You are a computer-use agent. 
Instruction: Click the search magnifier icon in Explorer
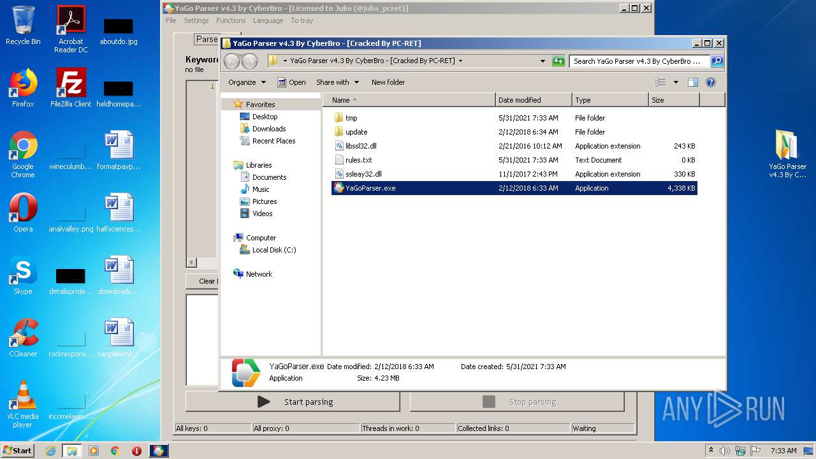click(x=717, y=61)
